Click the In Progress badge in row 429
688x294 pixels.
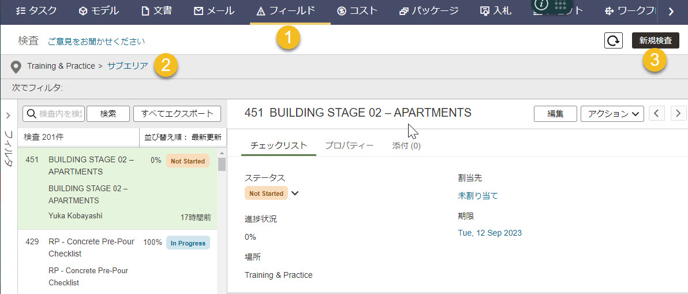point(188,243)
